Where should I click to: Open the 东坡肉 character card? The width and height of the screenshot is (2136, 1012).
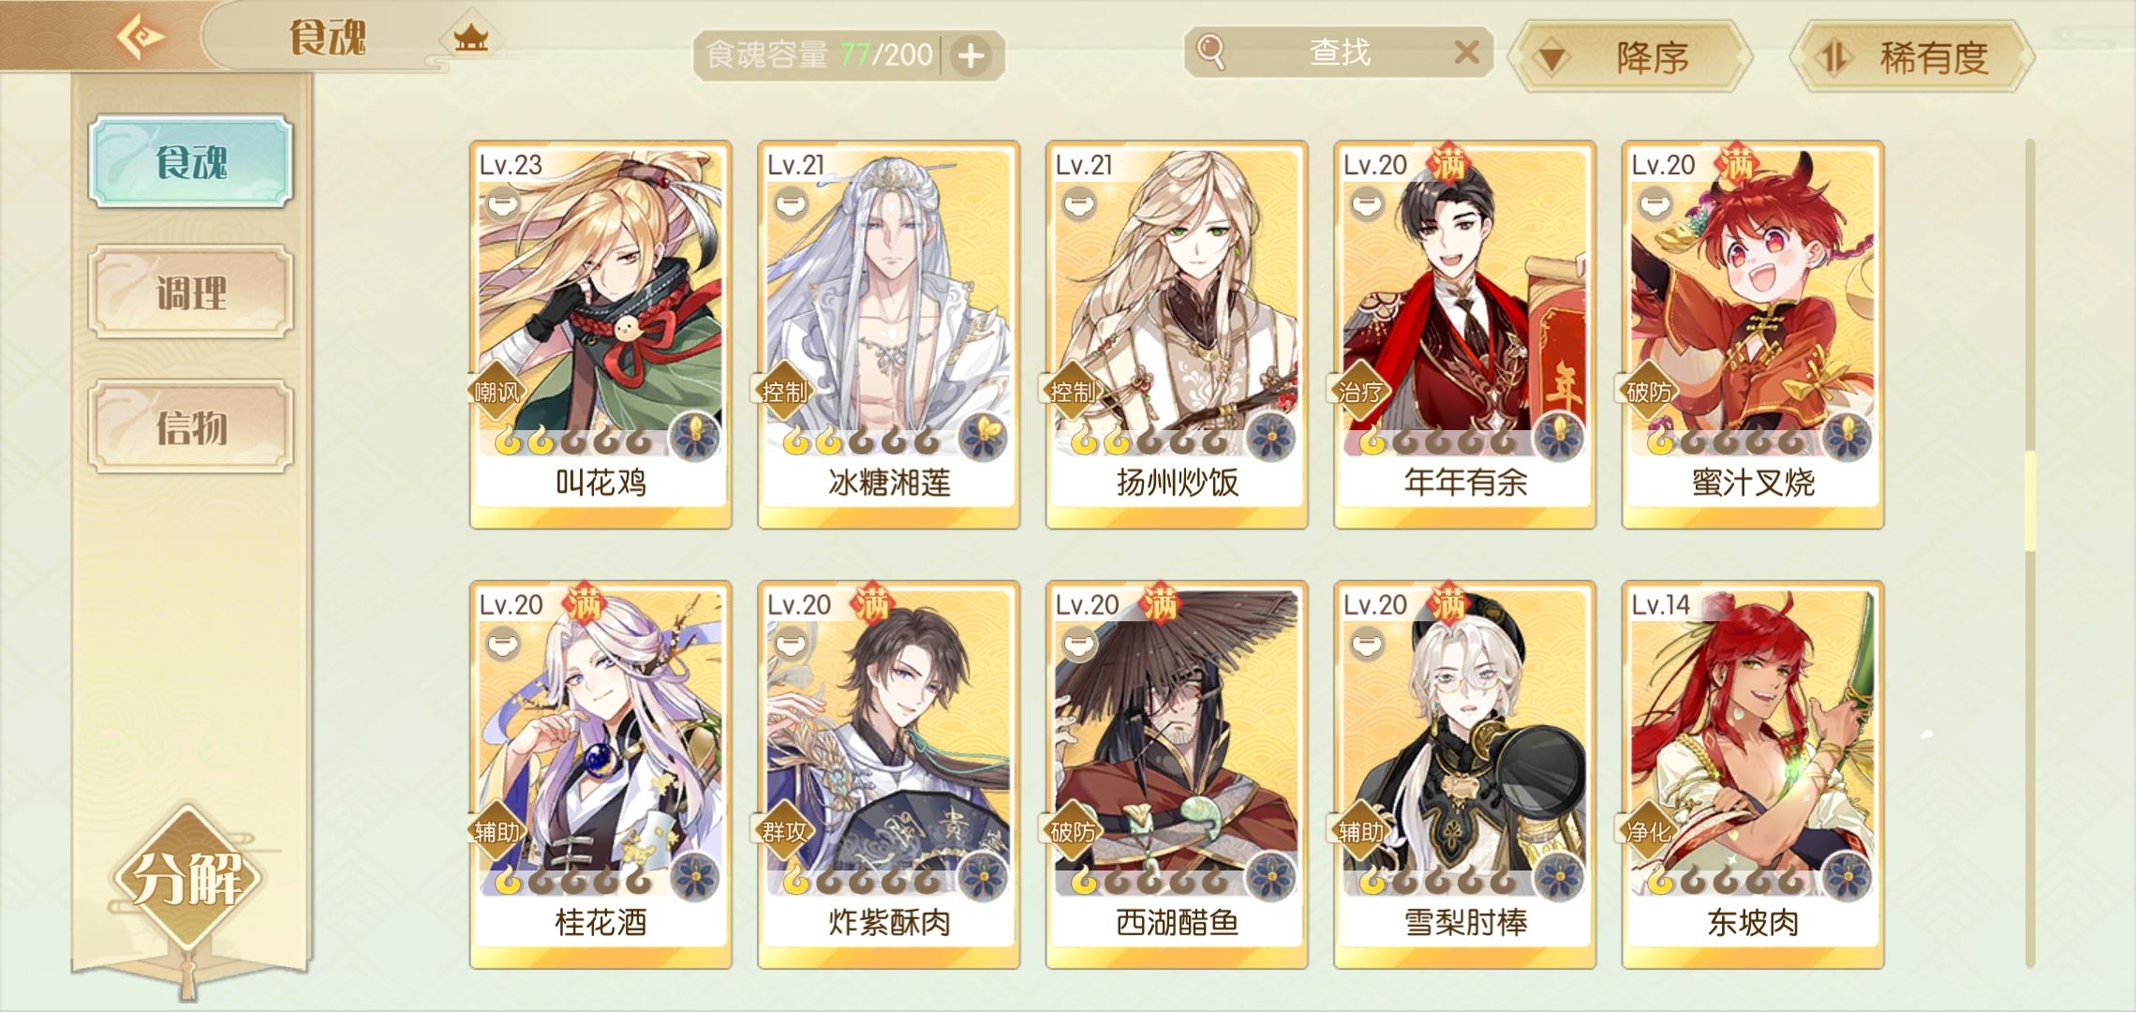(1753, 774)
